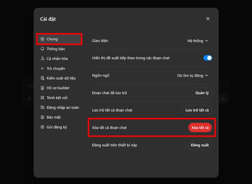Click the Trình kết nối apps icon
The height and width of the screenshot is (184, 252).
42,98
